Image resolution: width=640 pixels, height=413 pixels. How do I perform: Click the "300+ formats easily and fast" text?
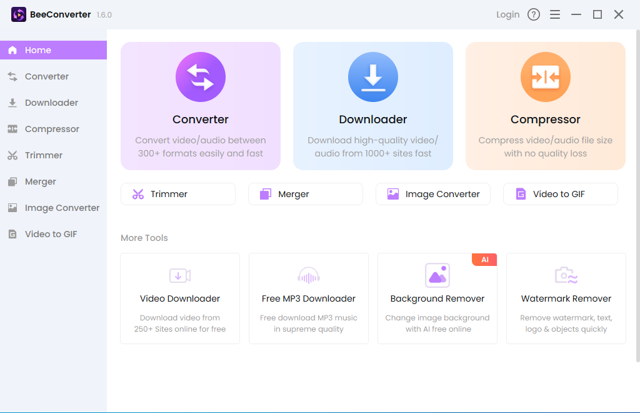(x=201, y=153)
